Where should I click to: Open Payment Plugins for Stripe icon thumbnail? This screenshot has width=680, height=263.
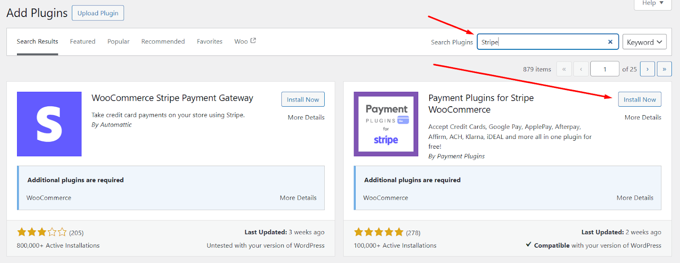click(x=386, y=124)
